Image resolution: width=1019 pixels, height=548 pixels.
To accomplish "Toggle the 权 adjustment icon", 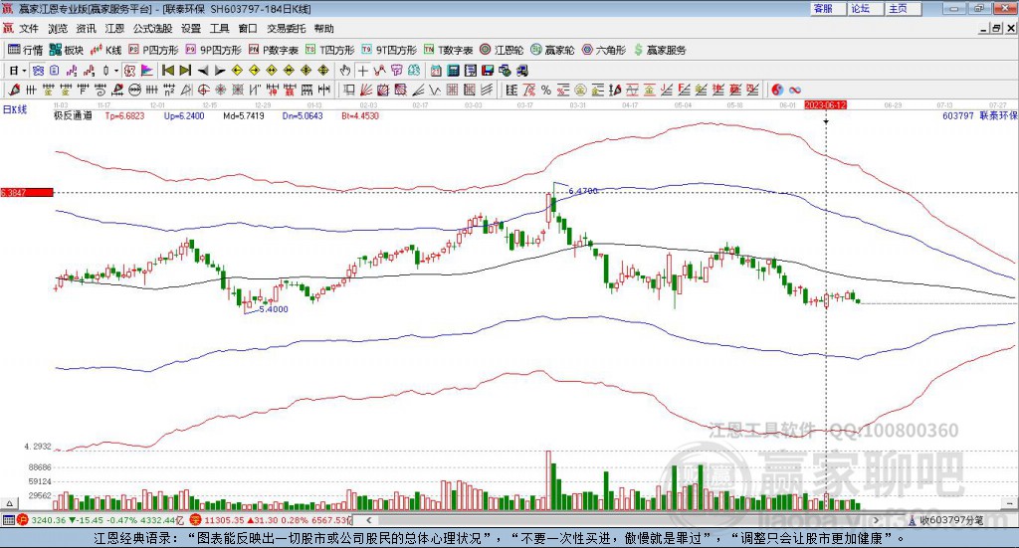I will pyautogui.click(x=129, y=71).
